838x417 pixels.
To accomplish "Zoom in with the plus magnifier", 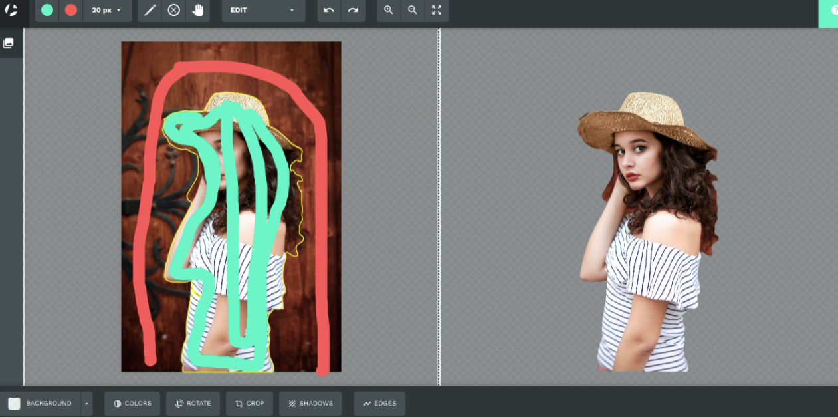I will point(389,11).
